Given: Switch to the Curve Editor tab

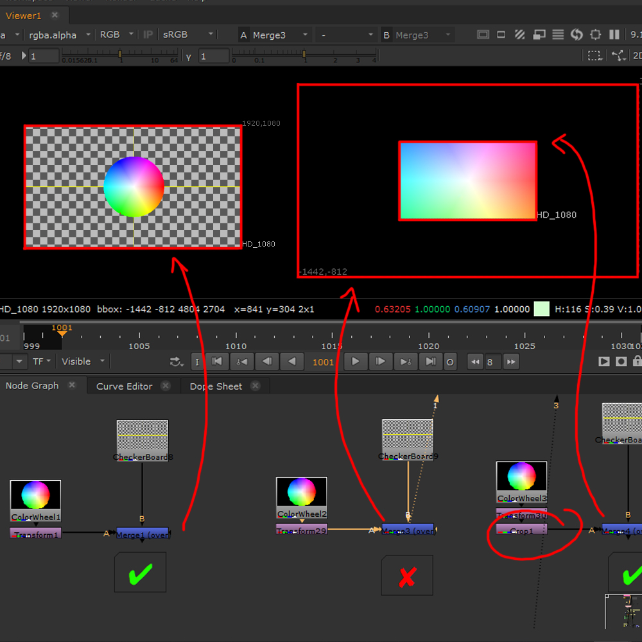Looking at the screenshot, I should coord(124,386).
